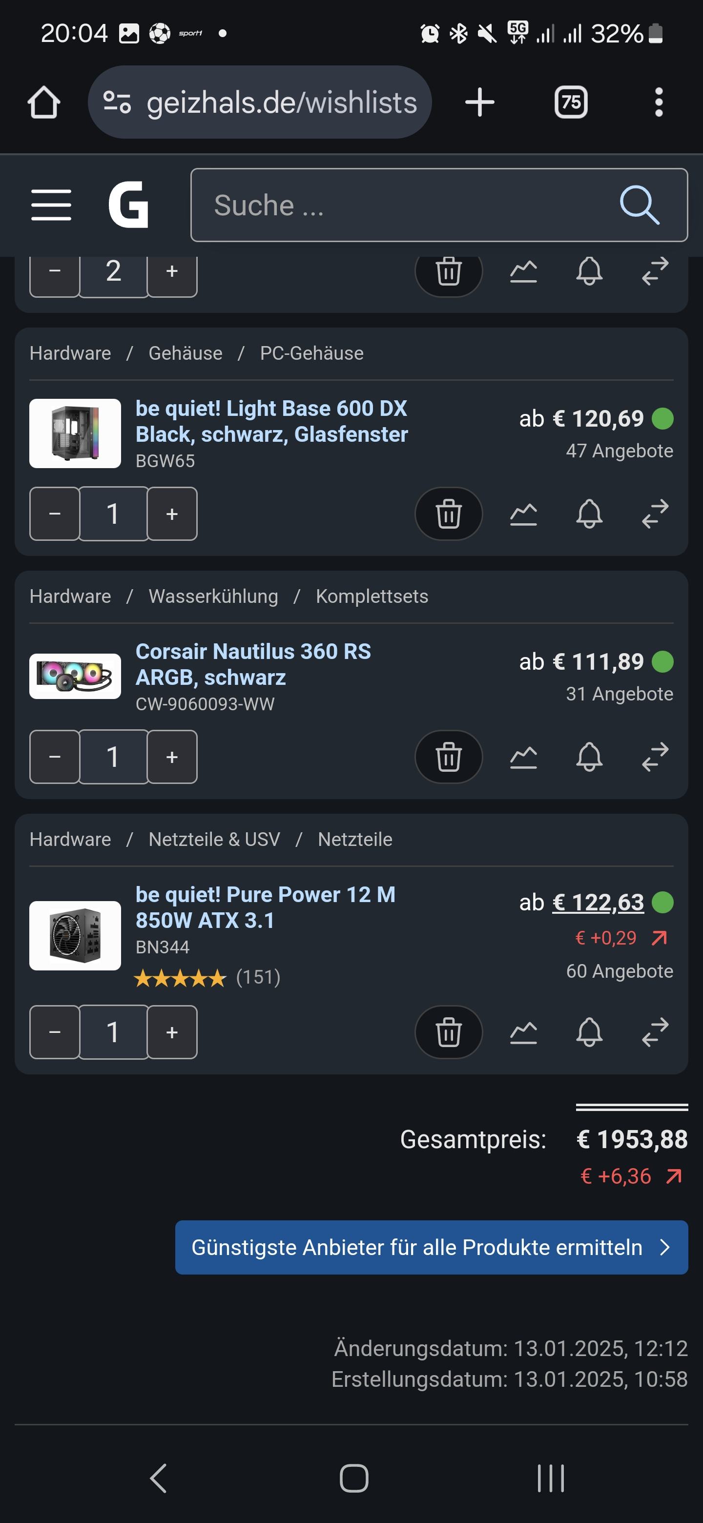This screenshot has height=1523, width=703.
Task: Open the tab switcher showing 75 tabs
Action: point(571,103)
